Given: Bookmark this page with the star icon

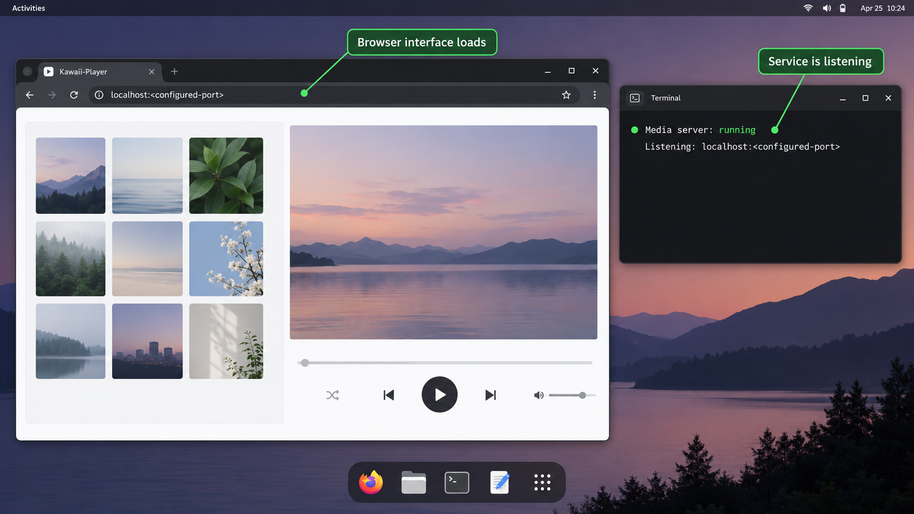Looking at the screenshot, I should 566,95.
